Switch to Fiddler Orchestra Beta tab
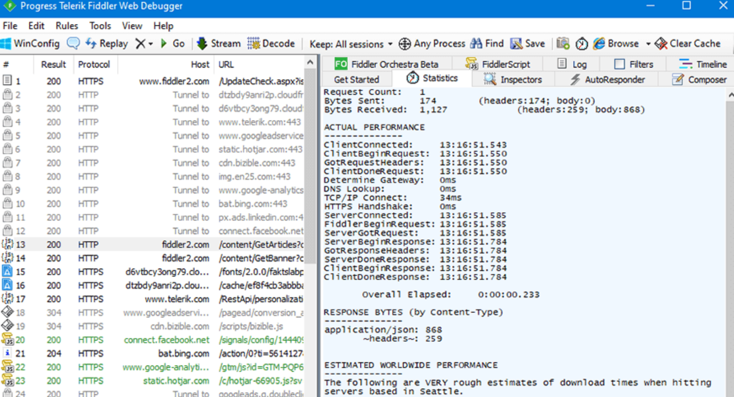The width and height of the screenshot is (734, 397). (x=386, y=64)
